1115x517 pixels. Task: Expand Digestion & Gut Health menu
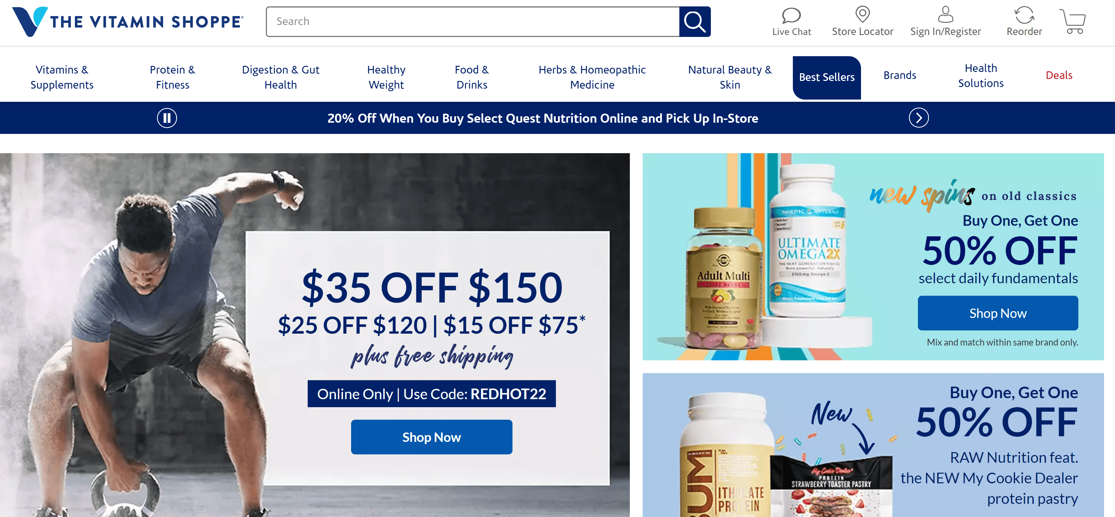[x=280, y=77]
